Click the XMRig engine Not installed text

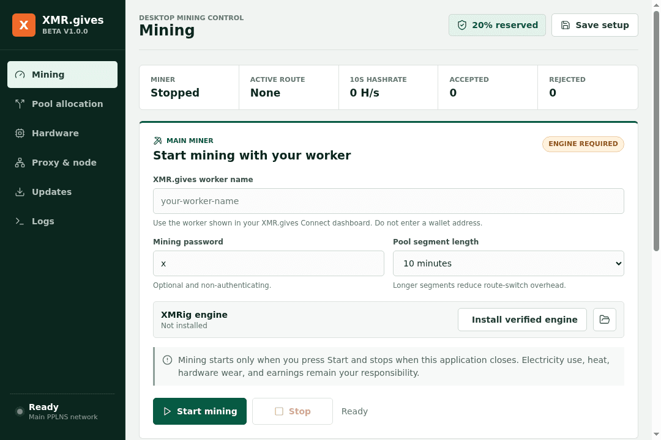[x=184, y=326]
